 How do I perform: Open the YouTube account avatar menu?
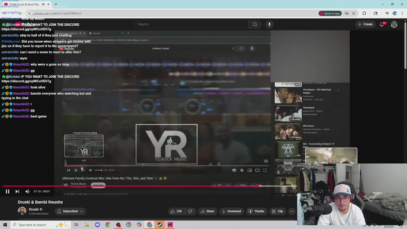pos(394,24)
